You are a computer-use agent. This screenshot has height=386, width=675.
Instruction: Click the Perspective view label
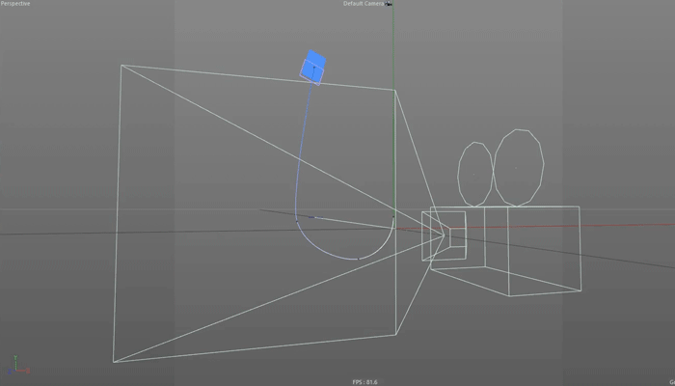click(15, 4)
